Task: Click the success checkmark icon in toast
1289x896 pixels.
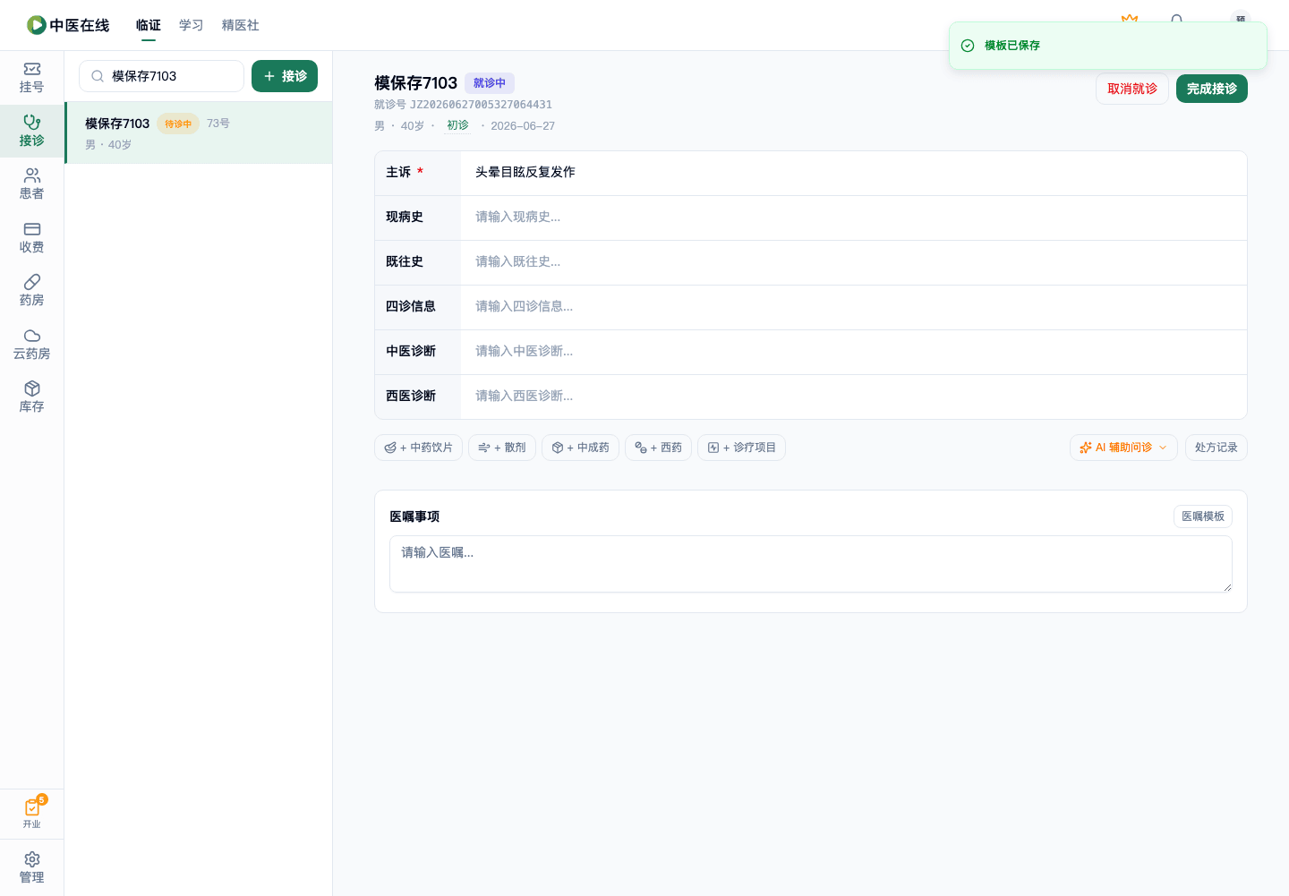Action: point(968,46)
